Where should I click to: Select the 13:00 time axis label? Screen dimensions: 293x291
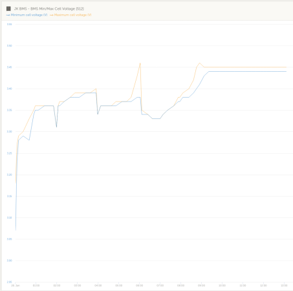[284, 285]
